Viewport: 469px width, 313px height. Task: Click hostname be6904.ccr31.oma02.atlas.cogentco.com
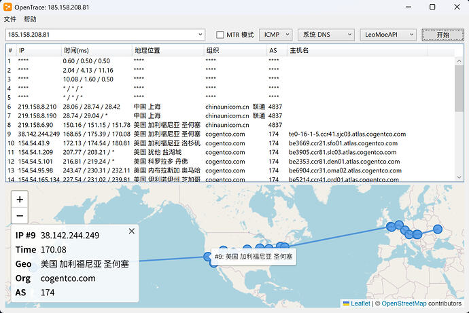pos(345,170)
